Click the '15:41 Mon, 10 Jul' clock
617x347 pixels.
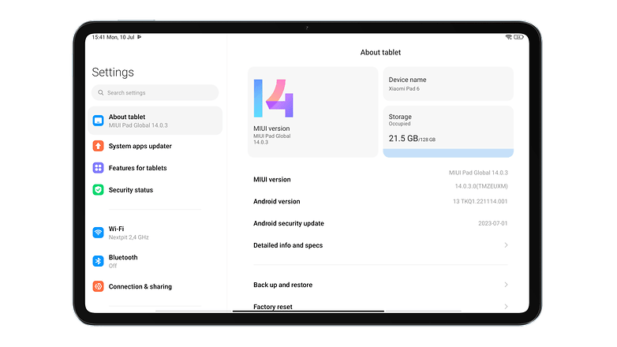(x=114, y=37)
